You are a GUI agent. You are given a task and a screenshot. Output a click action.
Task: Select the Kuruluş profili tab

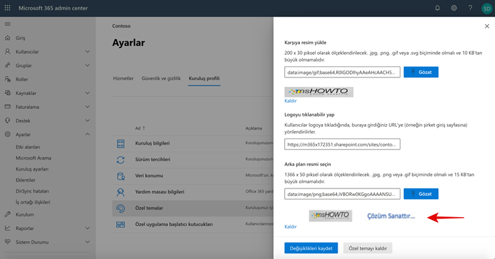tap(204, 78)
